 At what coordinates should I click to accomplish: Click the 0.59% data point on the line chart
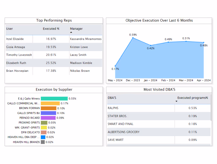133,38
